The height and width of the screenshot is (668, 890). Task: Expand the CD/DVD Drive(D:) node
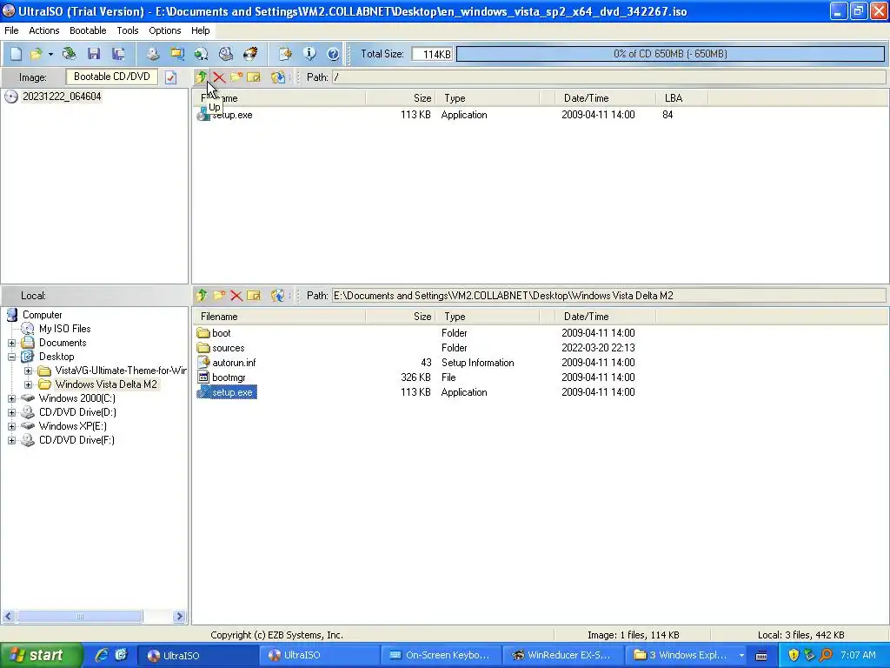tap(11, 412)
